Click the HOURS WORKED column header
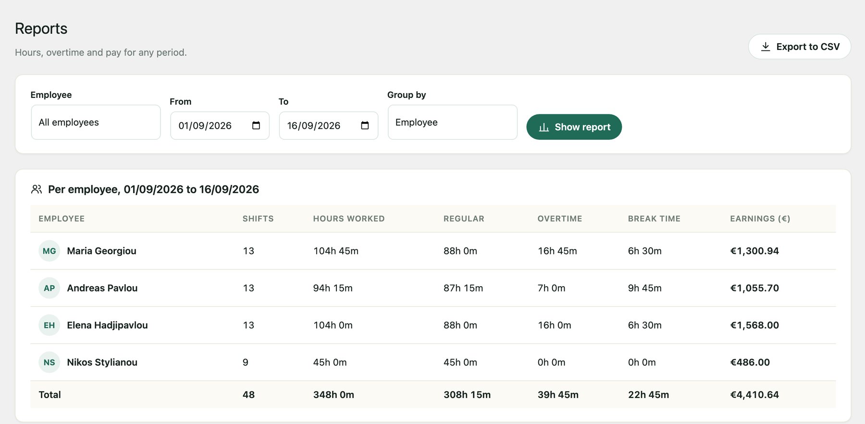Viewport: 865px width, 424px height. 349,218
